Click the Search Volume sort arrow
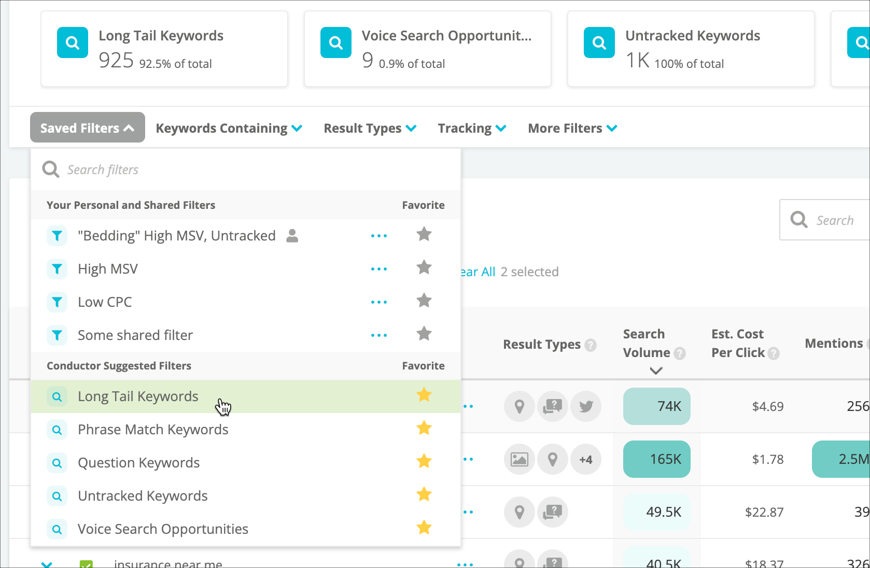The height and width of the screenshot is (568, 870). pyautogui.click(x=656, y=371)
